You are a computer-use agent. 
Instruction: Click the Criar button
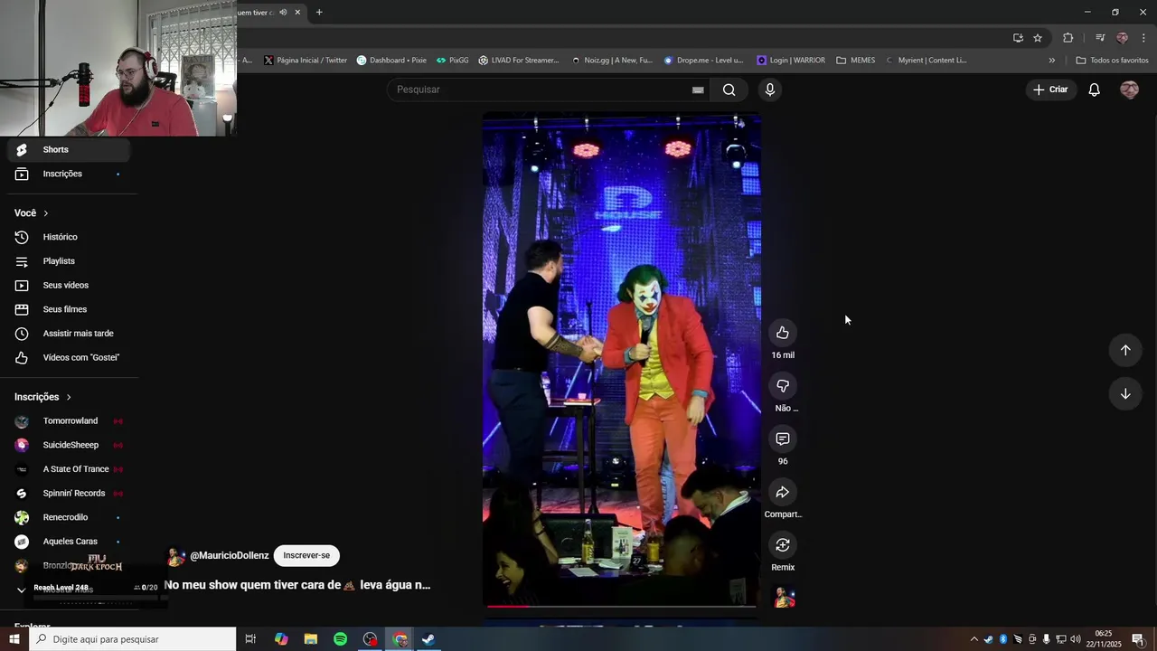point(1050,90)
